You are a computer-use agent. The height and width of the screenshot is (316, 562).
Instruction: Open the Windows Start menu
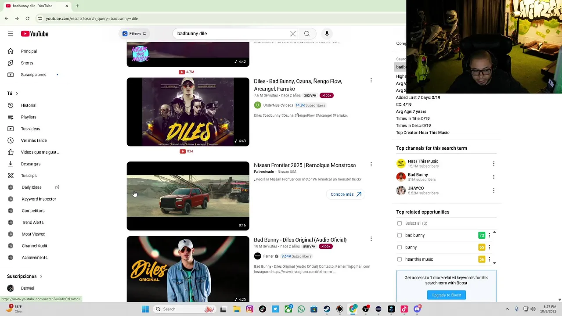point(145,309)
